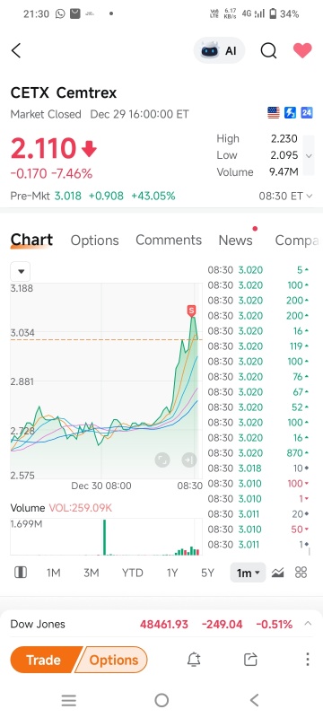Tap the share icon at bottom
Image resolution: width=323 pixels, height=718 pixels.
click(x=250, y=660)
